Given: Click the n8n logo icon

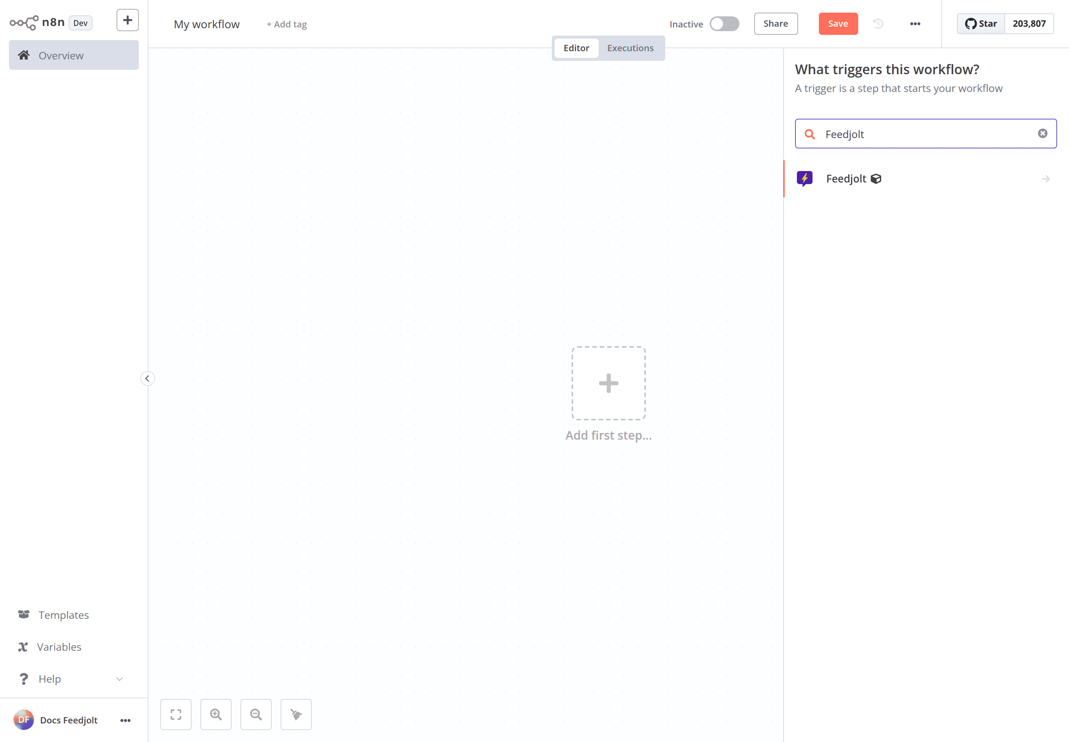Looking at the screenshot, I should coord(24,23).
